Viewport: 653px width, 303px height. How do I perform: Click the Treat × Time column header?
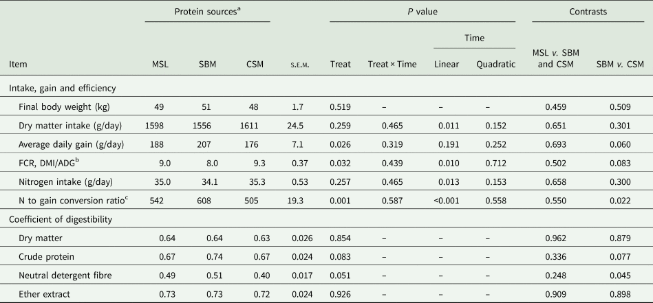[x=392, y=64]
